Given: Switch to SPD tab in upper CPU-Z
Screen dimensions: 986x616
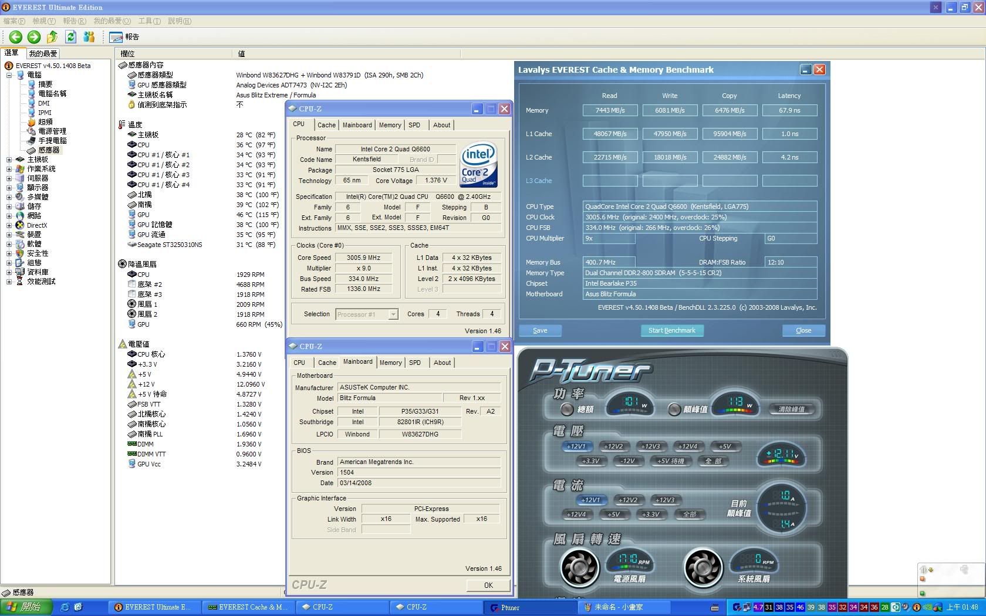Looking at the screenshot, I should click(414, 125).
